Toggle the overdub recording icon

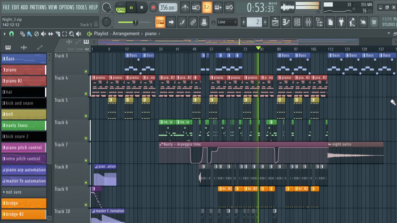click(218, 7)
